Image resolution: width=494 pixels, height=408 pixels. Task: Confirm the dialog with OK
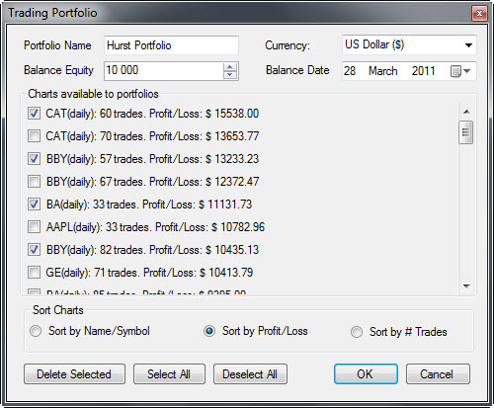tap(366, 374)
